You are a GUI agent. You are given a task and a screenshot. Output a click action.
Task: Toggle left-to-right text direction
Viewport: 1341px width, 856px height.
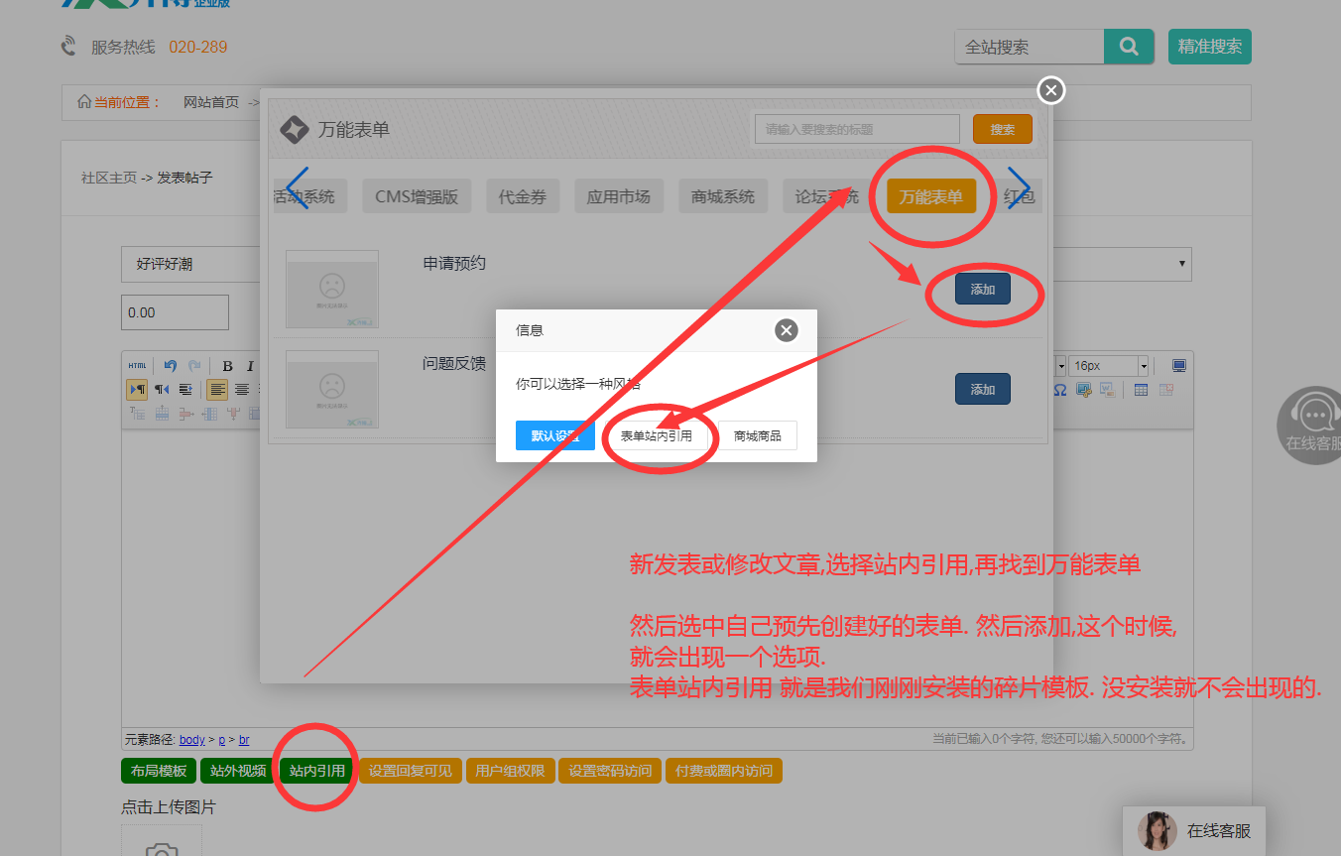(138, 390)
